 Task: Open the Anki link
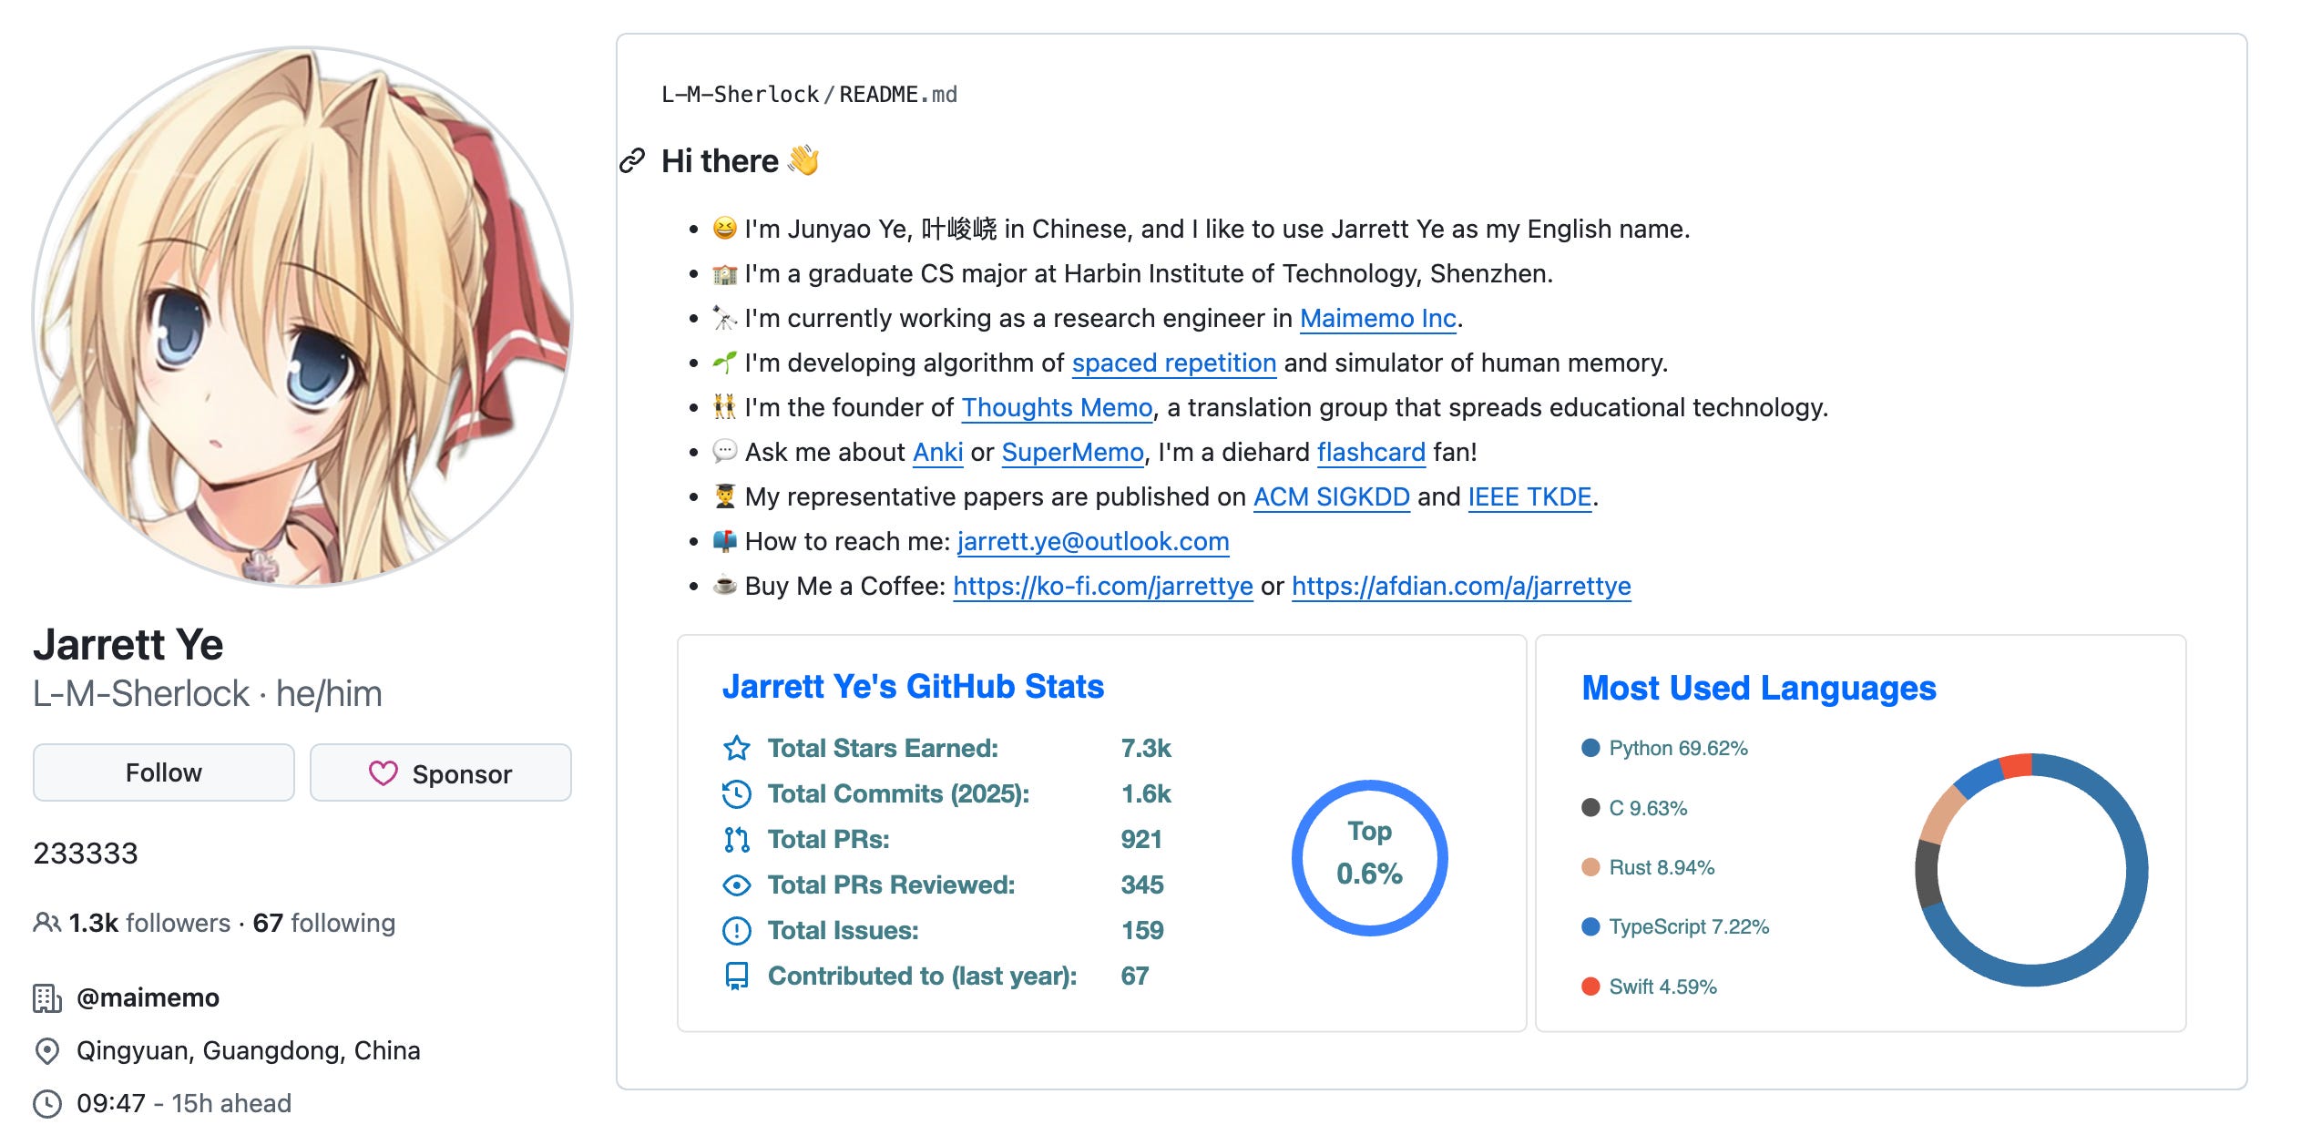(937, 452)
